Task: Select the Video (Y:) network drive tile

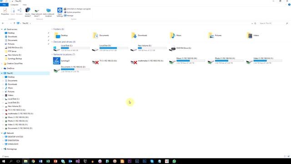Action: (x=264, y=61)
